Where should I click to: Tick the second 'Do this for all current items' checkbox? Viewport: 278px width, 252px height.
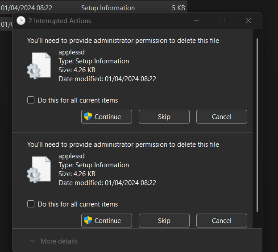[x=31, y=204]
